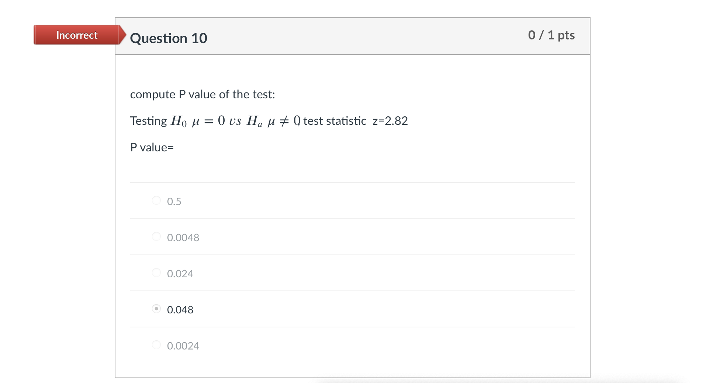Click the 0 / 1 pts score label

coord(551,35)
